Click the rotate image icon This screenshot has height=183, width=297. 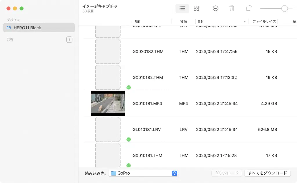tap(248, 8)
